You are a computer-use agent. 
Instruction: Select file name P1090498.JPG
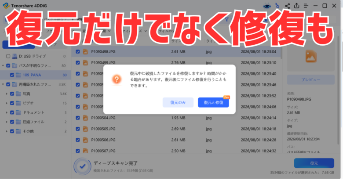pyautogui.click(x=103, y=51)
